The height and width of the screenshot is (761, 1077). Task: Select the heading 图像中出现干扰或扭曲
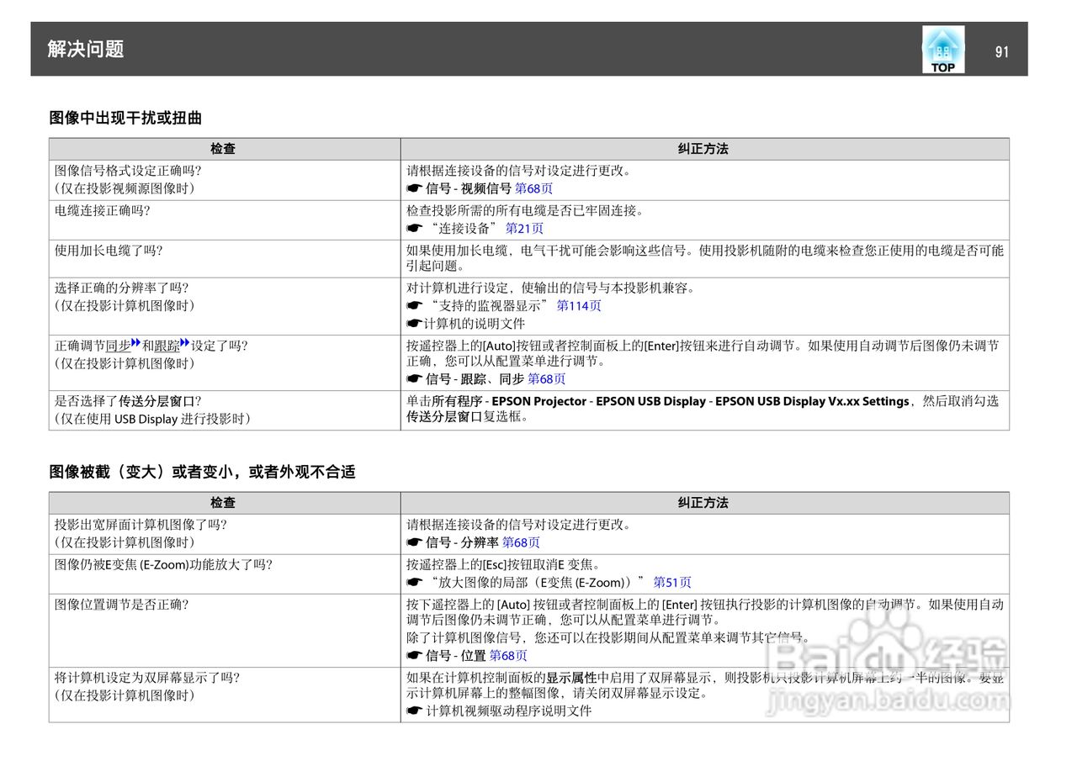click(x=125, y=118)
